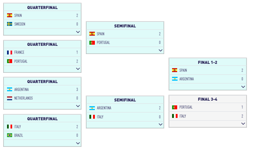Image resolution: width=254 pixels, height=152 pixels.
Task: Click France flag in quarterfinal
Action: tap(9, 52)
